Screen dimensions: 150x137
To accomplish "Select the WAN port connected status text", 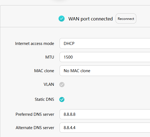I will click(90, 19).
